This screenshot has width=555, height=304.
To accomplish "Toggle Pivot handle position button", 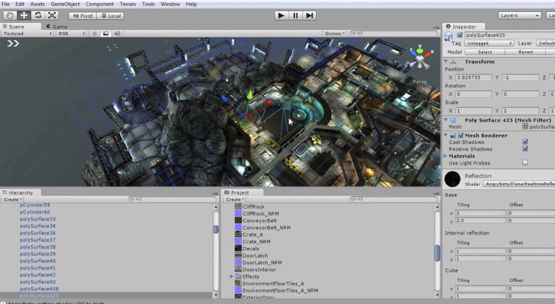I will 82,15.
